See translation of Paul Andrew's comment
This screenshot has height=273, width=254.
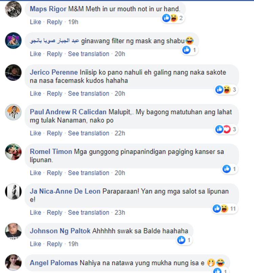click(88, 133)
